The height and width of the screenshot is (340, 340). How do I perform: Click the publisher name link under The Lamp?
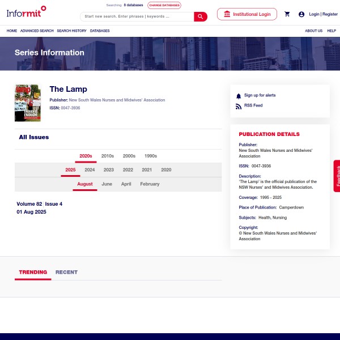tap(117, 100)
